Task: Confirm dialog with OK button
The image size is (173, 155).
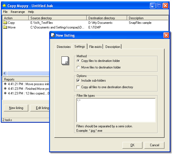Action: (132, 145)
